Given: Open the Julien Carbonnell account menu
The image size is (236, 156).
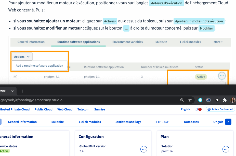Looking at the screenshot, I should (x=220, y=109).
